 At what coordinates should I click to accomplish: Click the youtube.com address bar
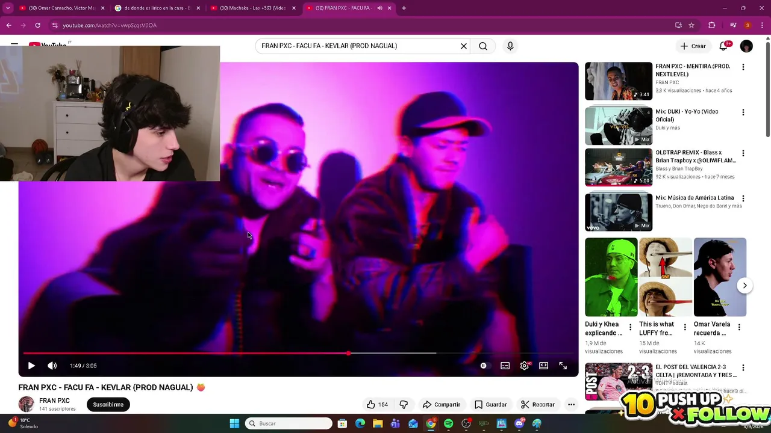tap(361, 25)
